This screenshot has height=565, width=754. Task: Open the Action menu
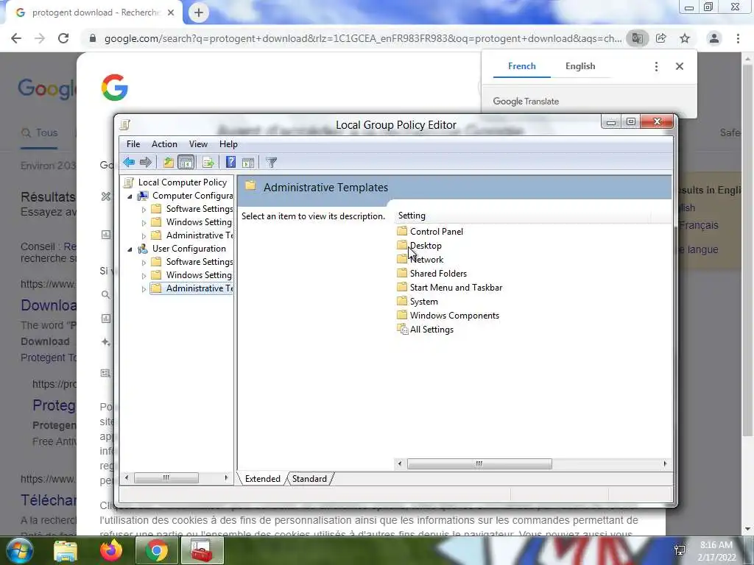pyautogui.click(x=164, y=144)
